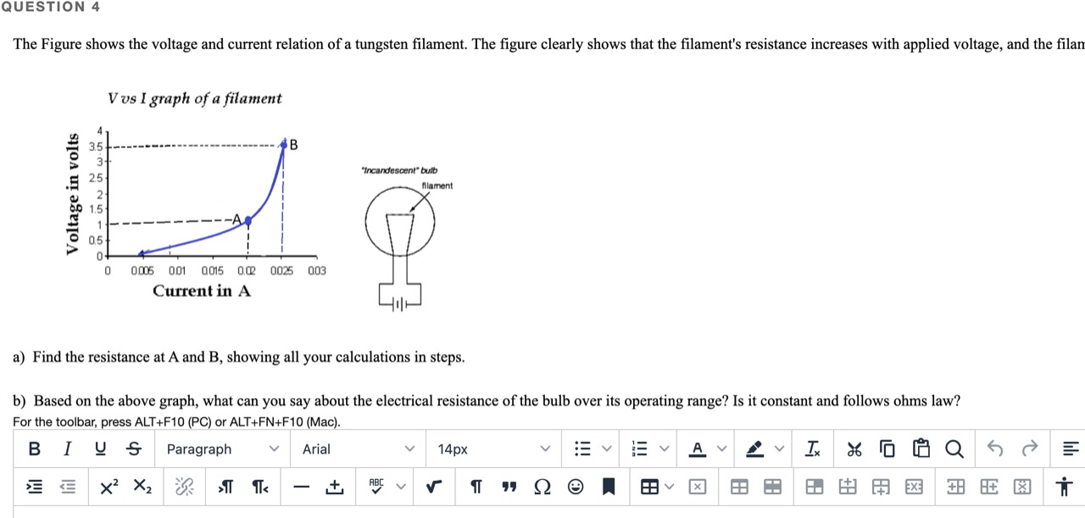Cut selection with scissors icon
The image size is (1085, 518).
pyautogui.click(x=854, y=448)
